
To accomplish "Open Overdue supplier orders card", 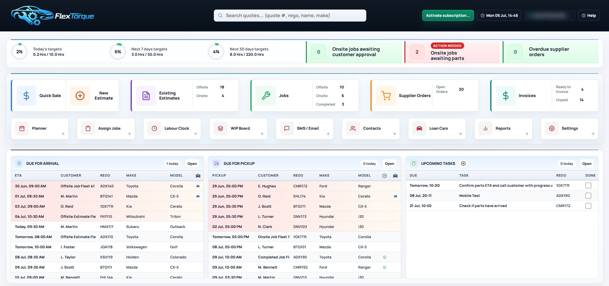I will [551, 52].
